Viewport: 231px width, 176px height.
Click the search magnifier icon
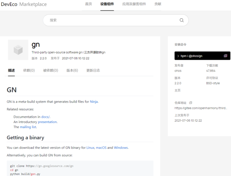tap(182, 20)
